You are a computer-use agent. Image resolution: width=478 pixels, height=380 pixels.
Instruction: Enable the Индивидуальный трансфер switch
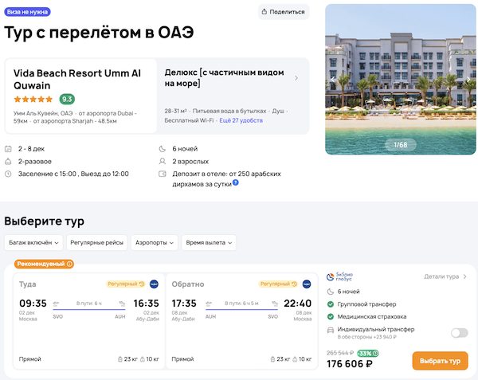tap(459, 333)
